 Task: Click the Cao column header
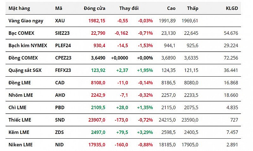coord(170,8)
